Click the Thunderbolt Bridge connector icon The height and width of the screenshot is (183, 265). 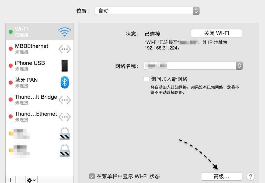point(64,100)
